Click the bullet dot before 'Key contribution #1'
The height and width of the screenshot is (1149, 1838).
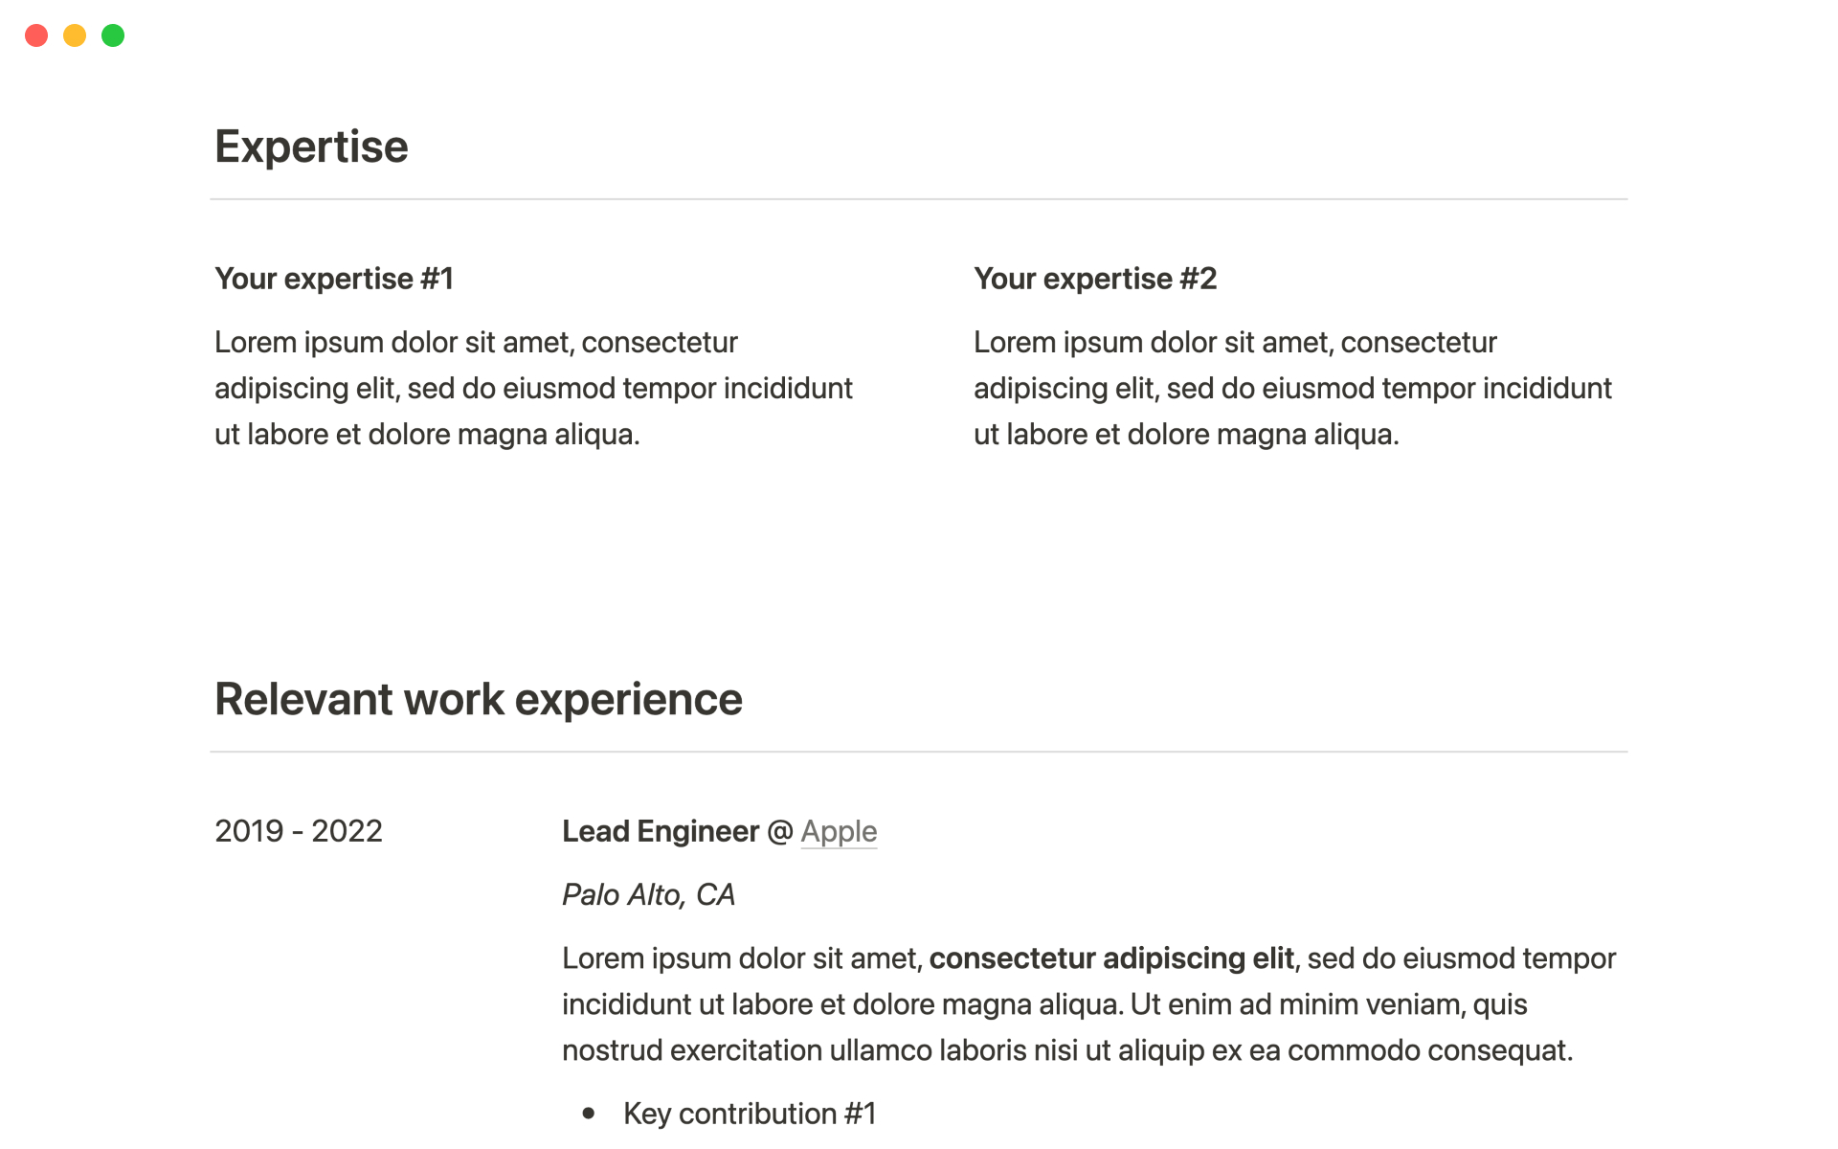[589, 1113]
